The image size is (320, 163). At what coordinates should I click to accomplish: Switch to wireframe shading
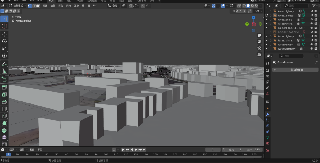coord(244,6)
